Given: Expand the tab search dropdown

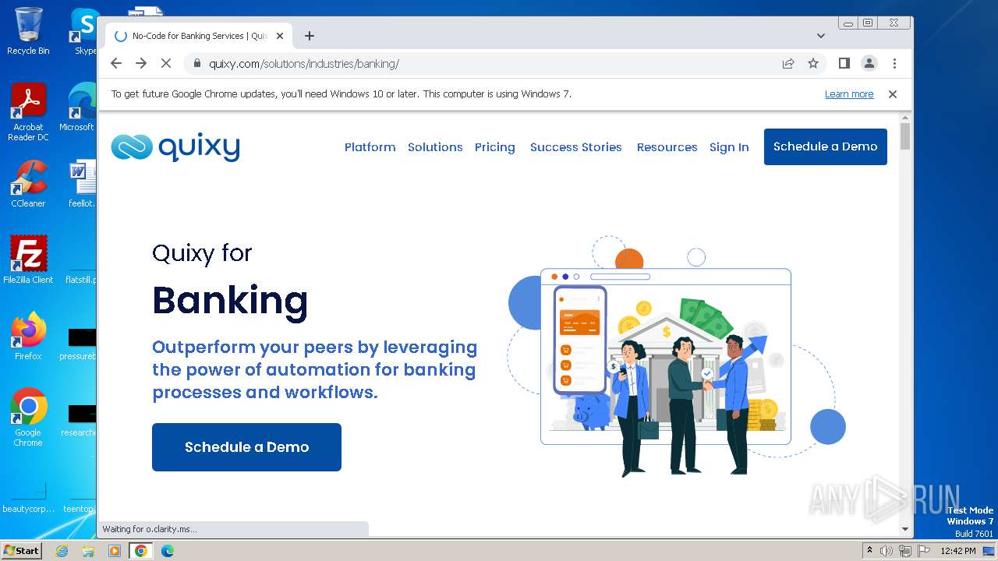Looking at the screenshot, I should coord(821,36).
